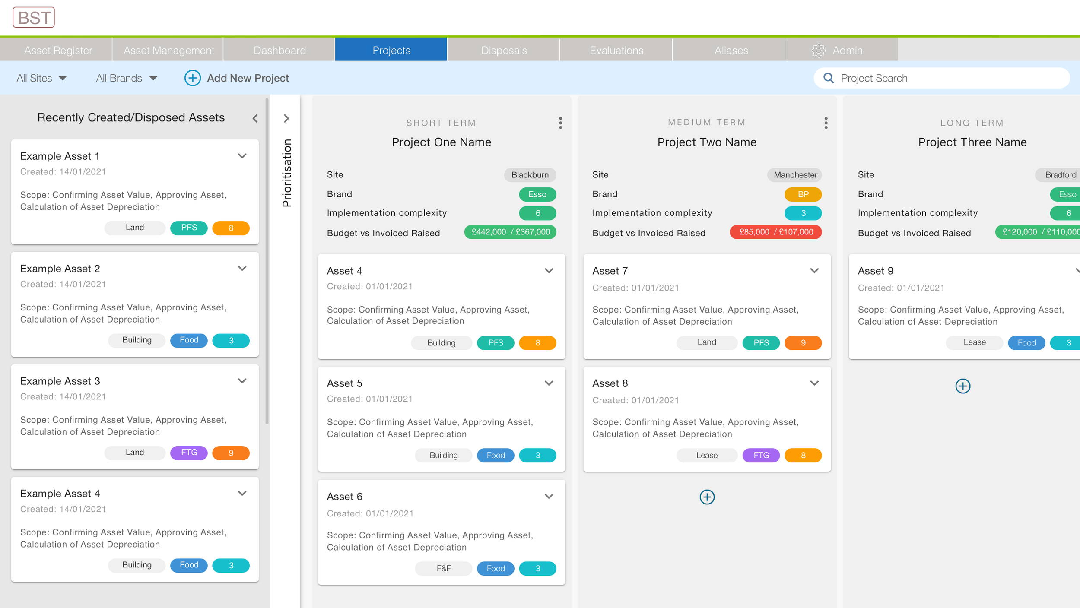Select the PFS tag on Asset 4
Viewport: 1080px width, 608px height.
[x=495, y=342]
